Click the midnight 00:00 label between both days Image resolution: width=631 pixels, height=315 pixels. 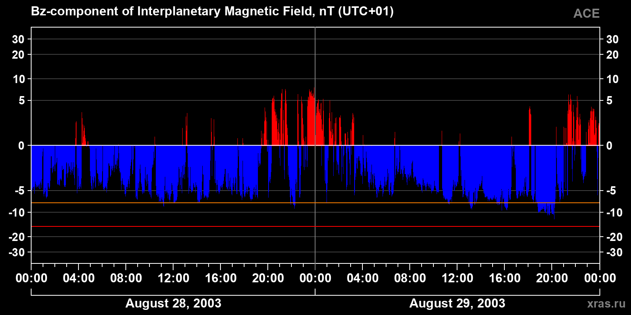315,278
